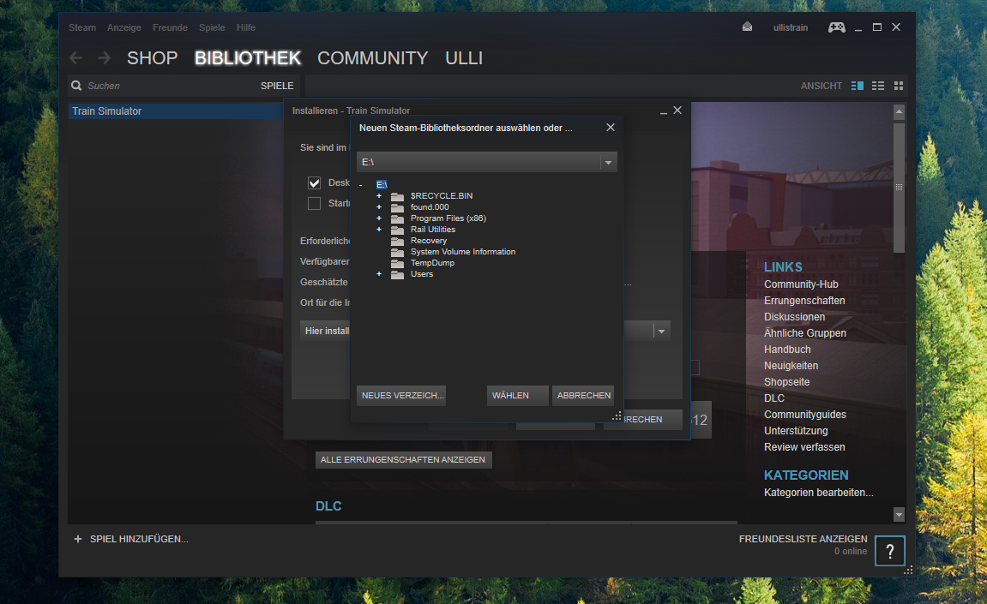The height and width of the screenshot is (604, 987).
Task: Open the Errungenschaften link
Action: point(804,301)
